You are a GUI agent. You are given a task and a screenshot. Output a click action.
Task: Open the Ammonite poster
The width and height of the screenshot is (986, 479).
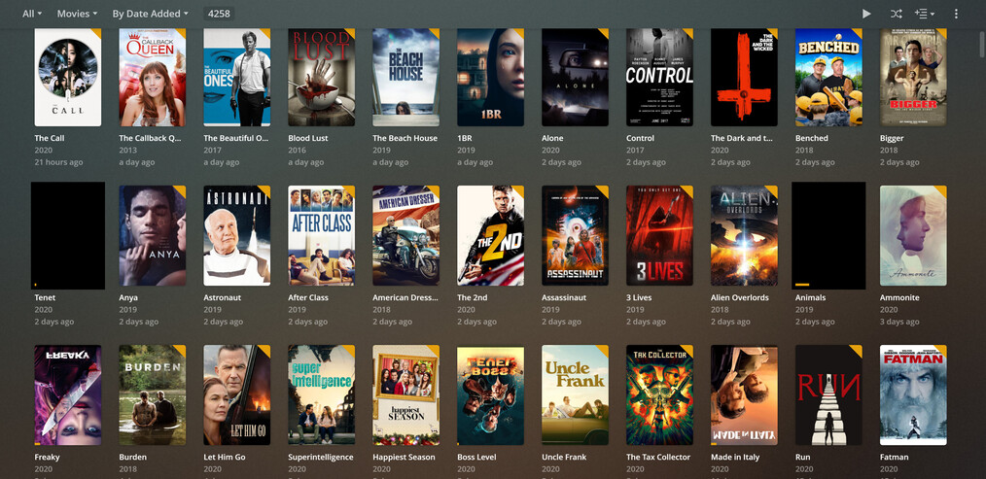click(913, 236)
